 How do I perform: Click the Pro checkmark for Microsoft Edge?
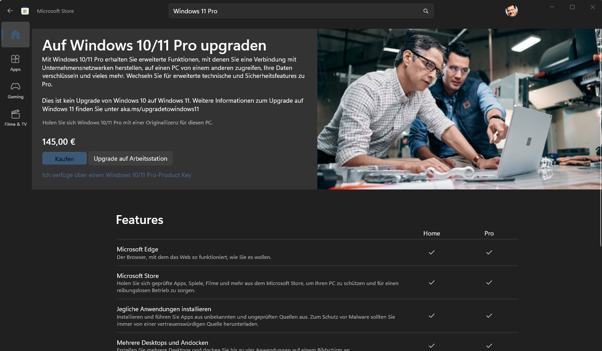click(x=489, y=252)
